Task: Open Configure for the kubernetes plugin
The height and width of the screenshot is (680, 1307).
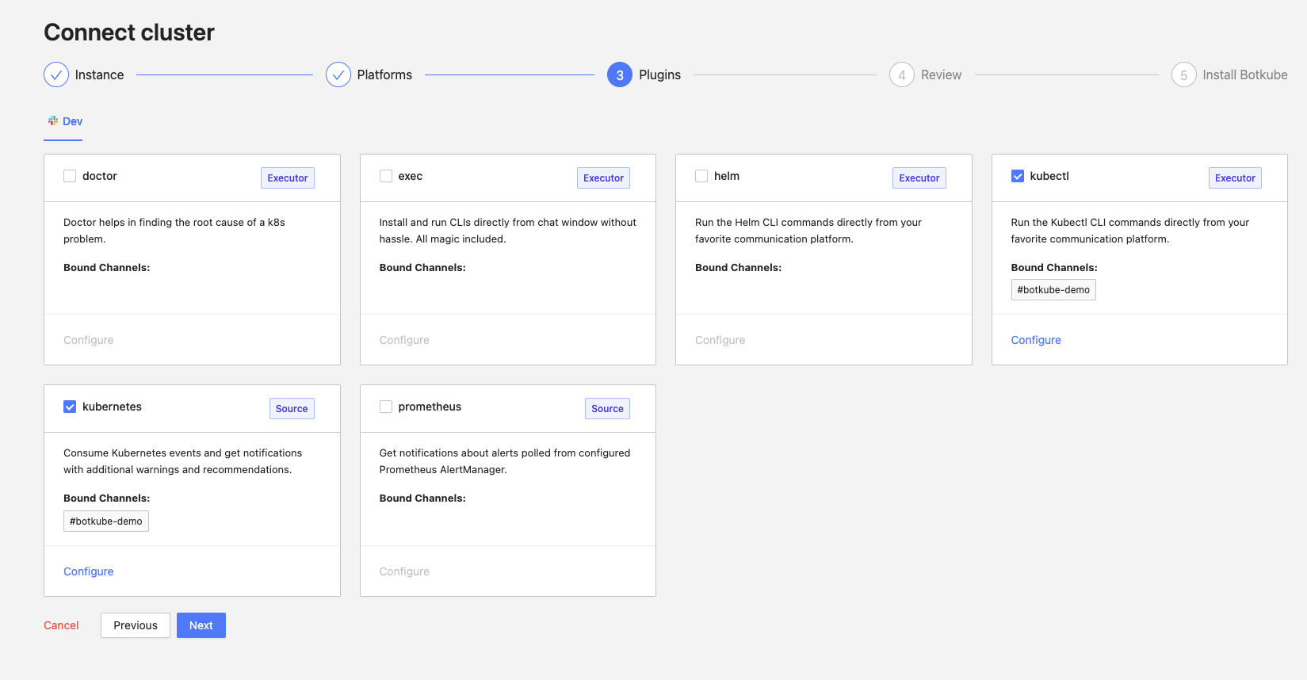Action: coord(88,571)
